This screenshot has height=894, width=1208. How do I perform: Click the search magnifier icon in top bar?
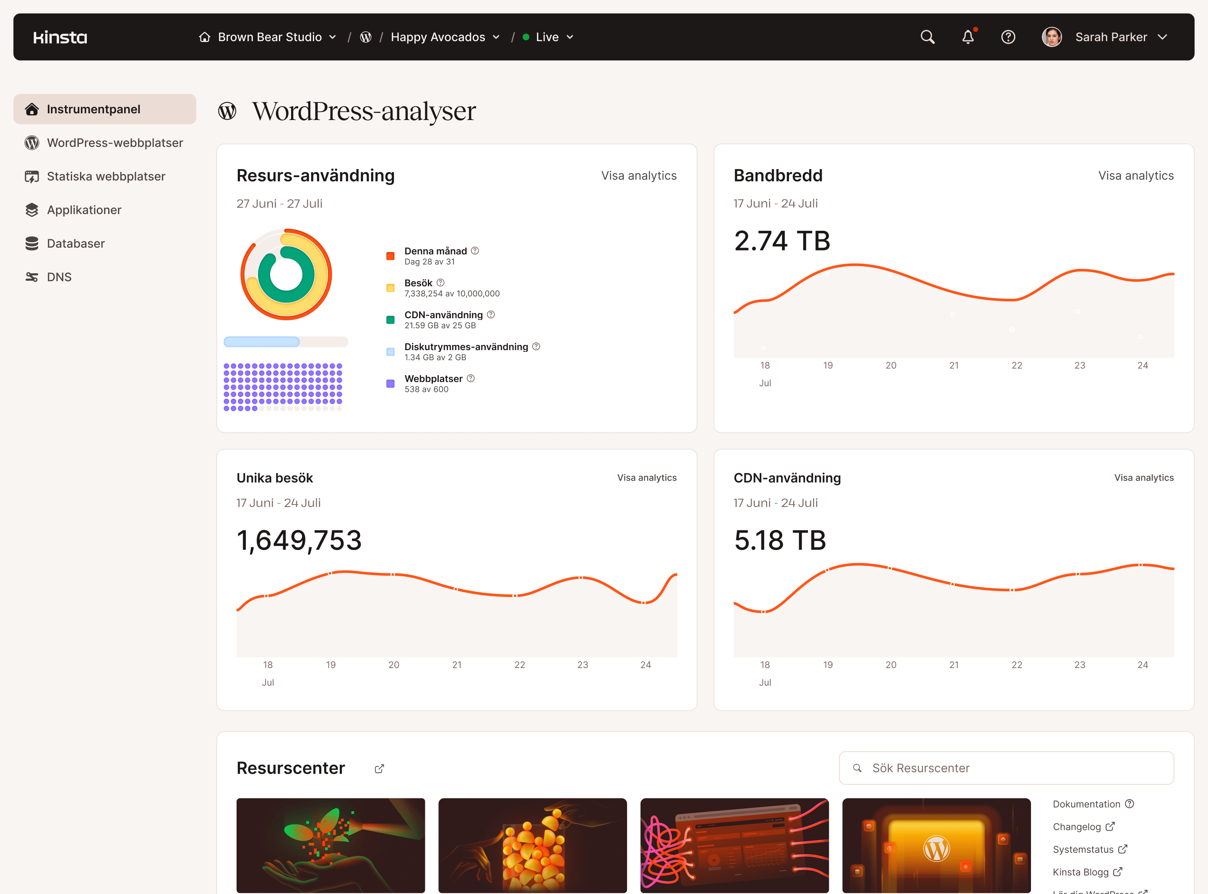(927, 37)
